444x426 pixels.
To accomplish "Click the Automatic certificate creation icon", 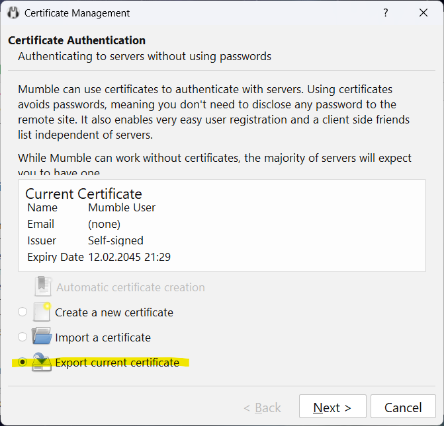I will (x=42, y=287).
